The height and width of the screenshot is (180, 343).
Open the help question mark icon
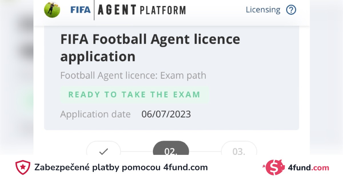(x=291, y=10)
